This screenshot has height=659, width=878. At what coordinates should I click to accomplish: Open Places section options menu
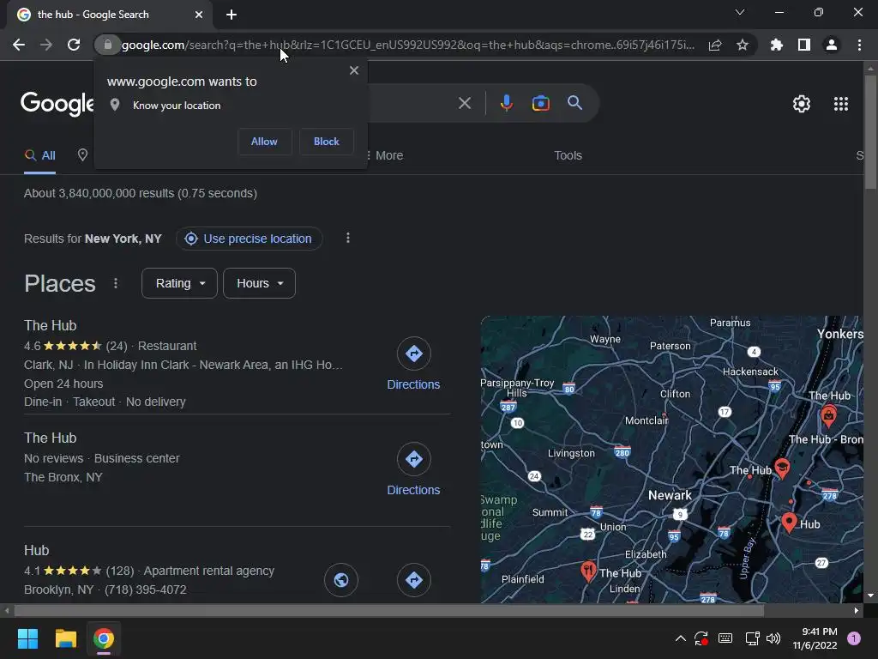coord(116,283)
